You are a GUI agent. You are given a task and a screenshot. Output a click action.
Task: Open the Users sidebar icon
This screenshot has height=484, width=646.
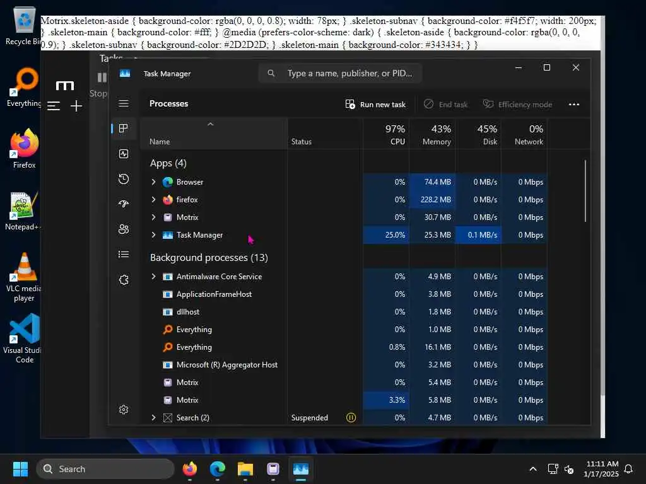124,229
